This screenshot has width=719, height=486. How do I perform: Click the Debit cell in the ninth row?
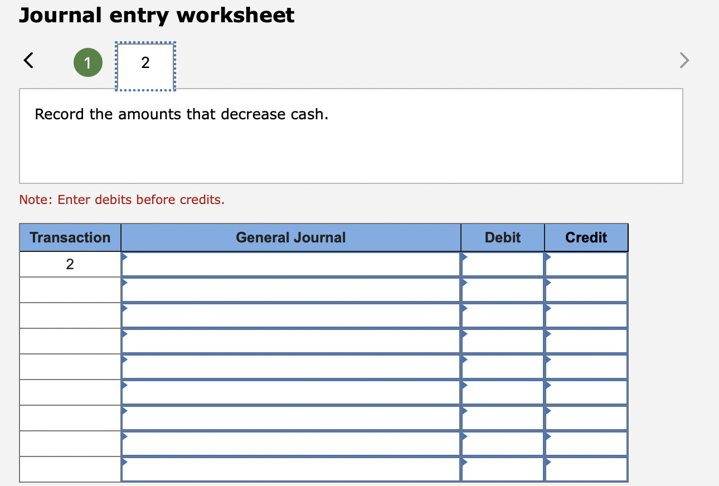503,469
